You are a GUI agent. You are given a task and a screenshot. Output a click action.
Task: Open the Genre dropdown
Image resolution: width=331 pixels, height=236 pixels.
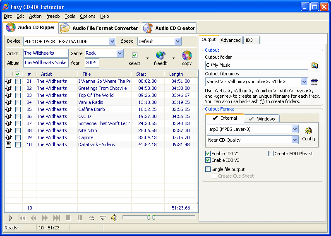click(120, 53)
